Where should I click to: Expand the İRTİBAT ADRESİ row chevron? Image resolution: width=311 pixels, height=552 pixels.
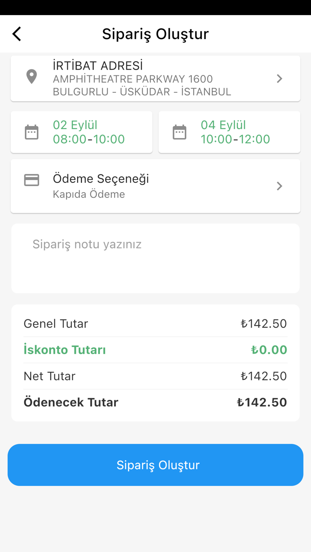click(x=279, y=78)
